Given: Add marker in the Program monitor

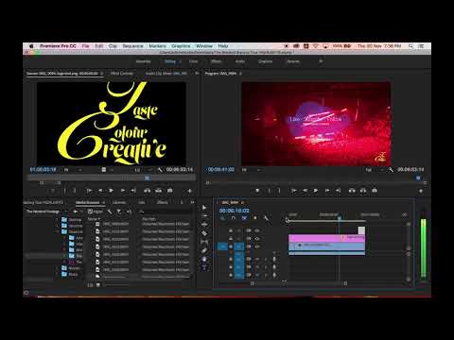Looking at the screenshot, I should (257, 191).
